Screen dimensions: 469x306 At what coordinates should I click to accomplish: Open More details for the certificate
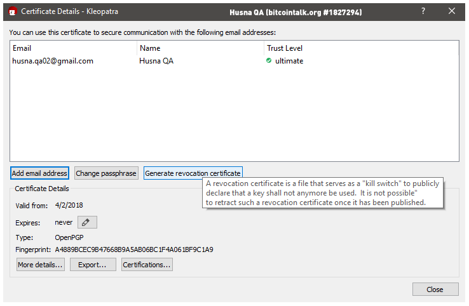[x=41, y=265]
